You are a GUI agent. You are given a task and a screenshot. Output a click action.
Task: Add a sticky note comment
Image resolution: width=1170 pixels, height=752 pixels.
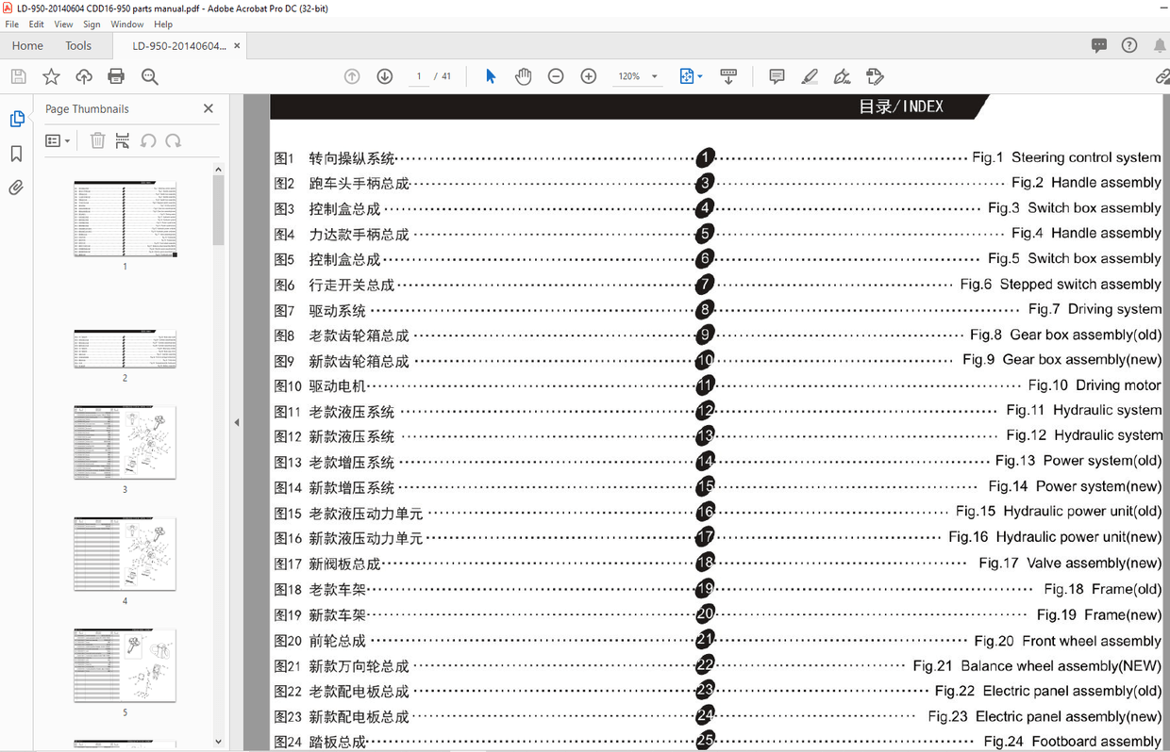tap(776, 76)
